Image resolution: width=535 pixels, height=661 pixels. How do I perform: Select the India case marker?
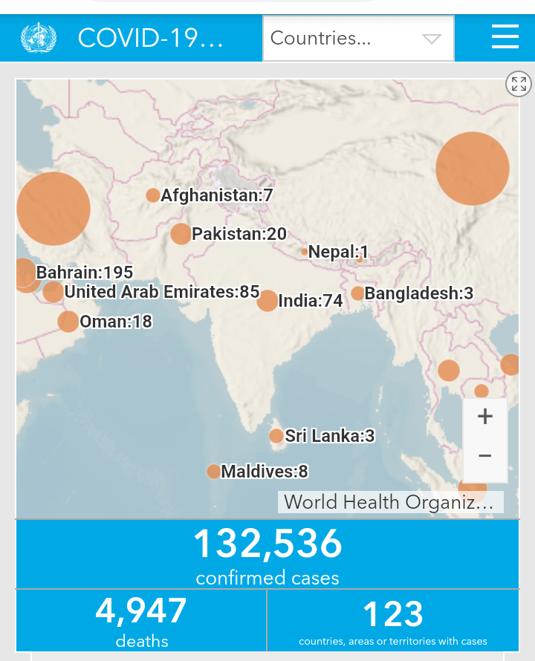tap(267, 301)
